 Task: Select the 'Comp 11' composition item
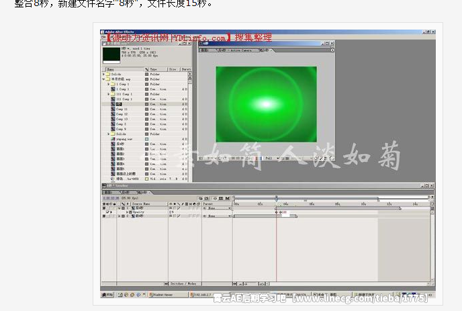click(122, 109)
